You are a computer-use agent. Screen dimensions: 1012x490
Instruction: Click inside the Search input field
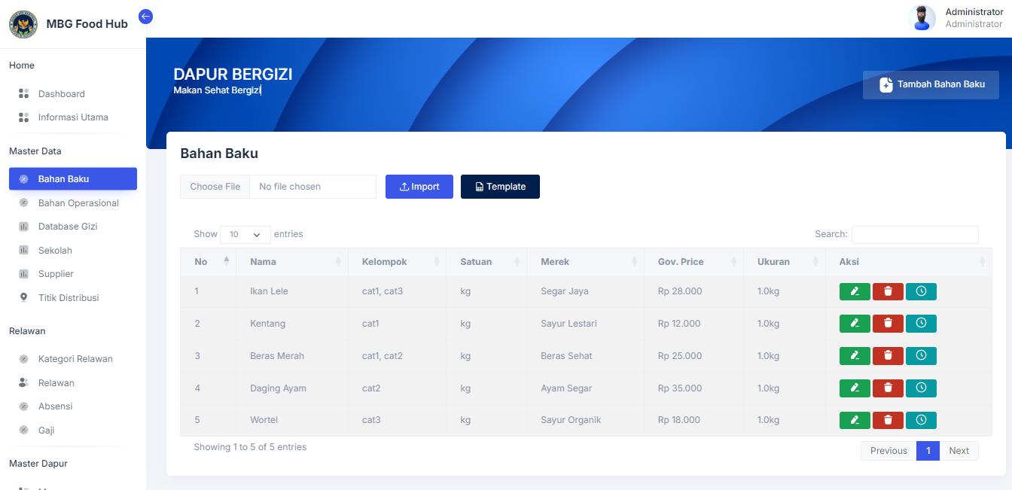click(x=915, y=234)
